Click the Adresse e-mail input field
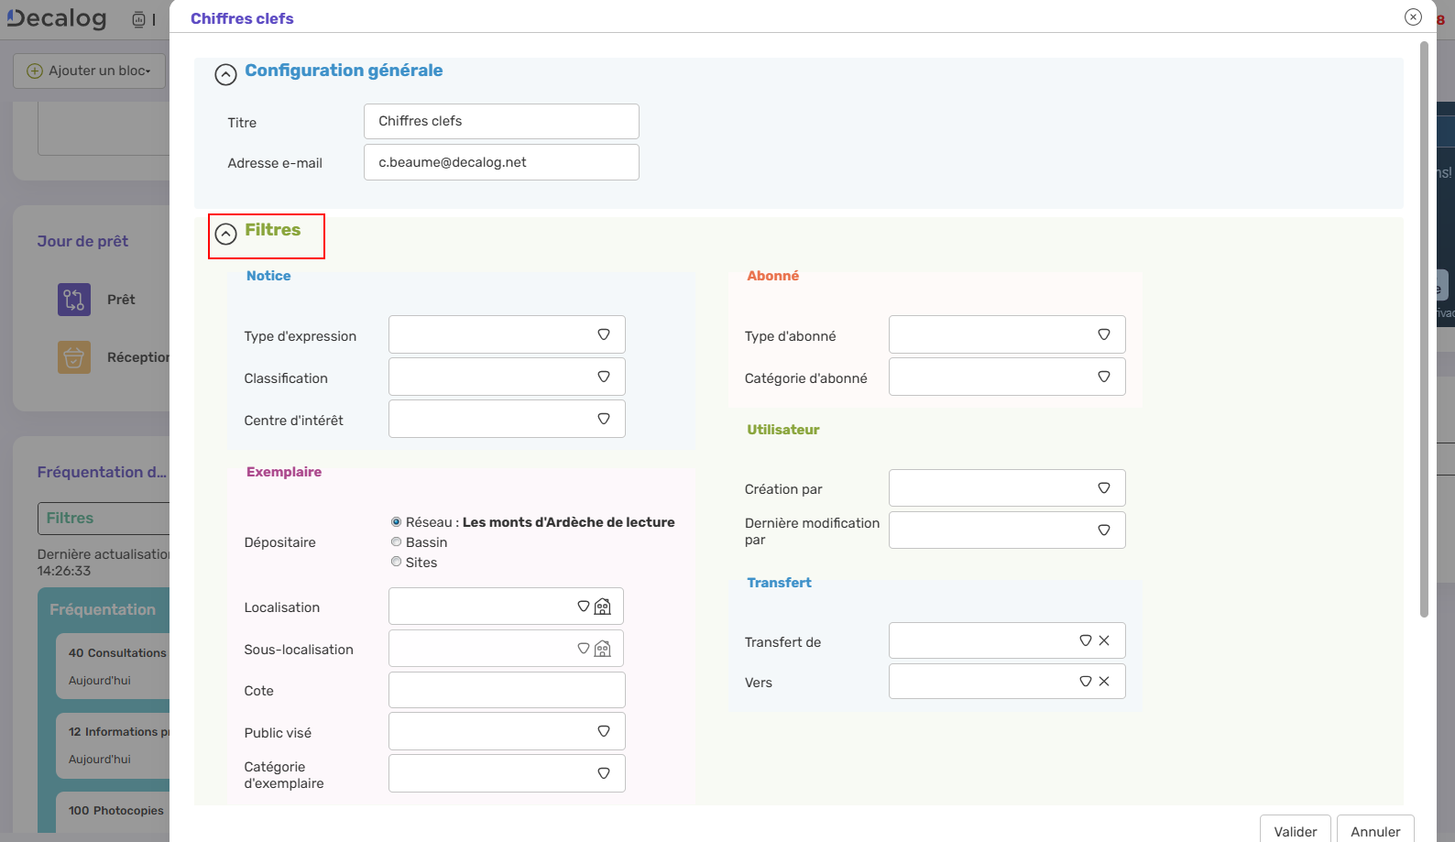The height and width of the screenshot is (842, 1455). click(x=501, y=162)
